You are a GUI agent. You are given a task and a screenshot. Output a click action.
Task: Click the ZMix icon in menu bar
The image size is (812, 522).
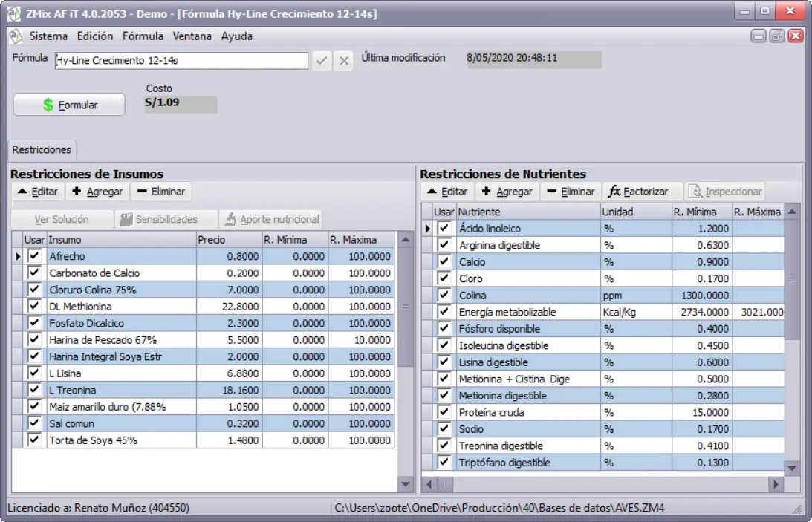point(16,36)
